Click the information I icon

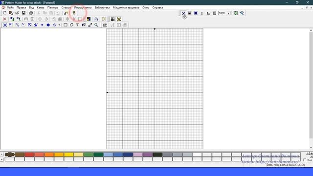202,13
